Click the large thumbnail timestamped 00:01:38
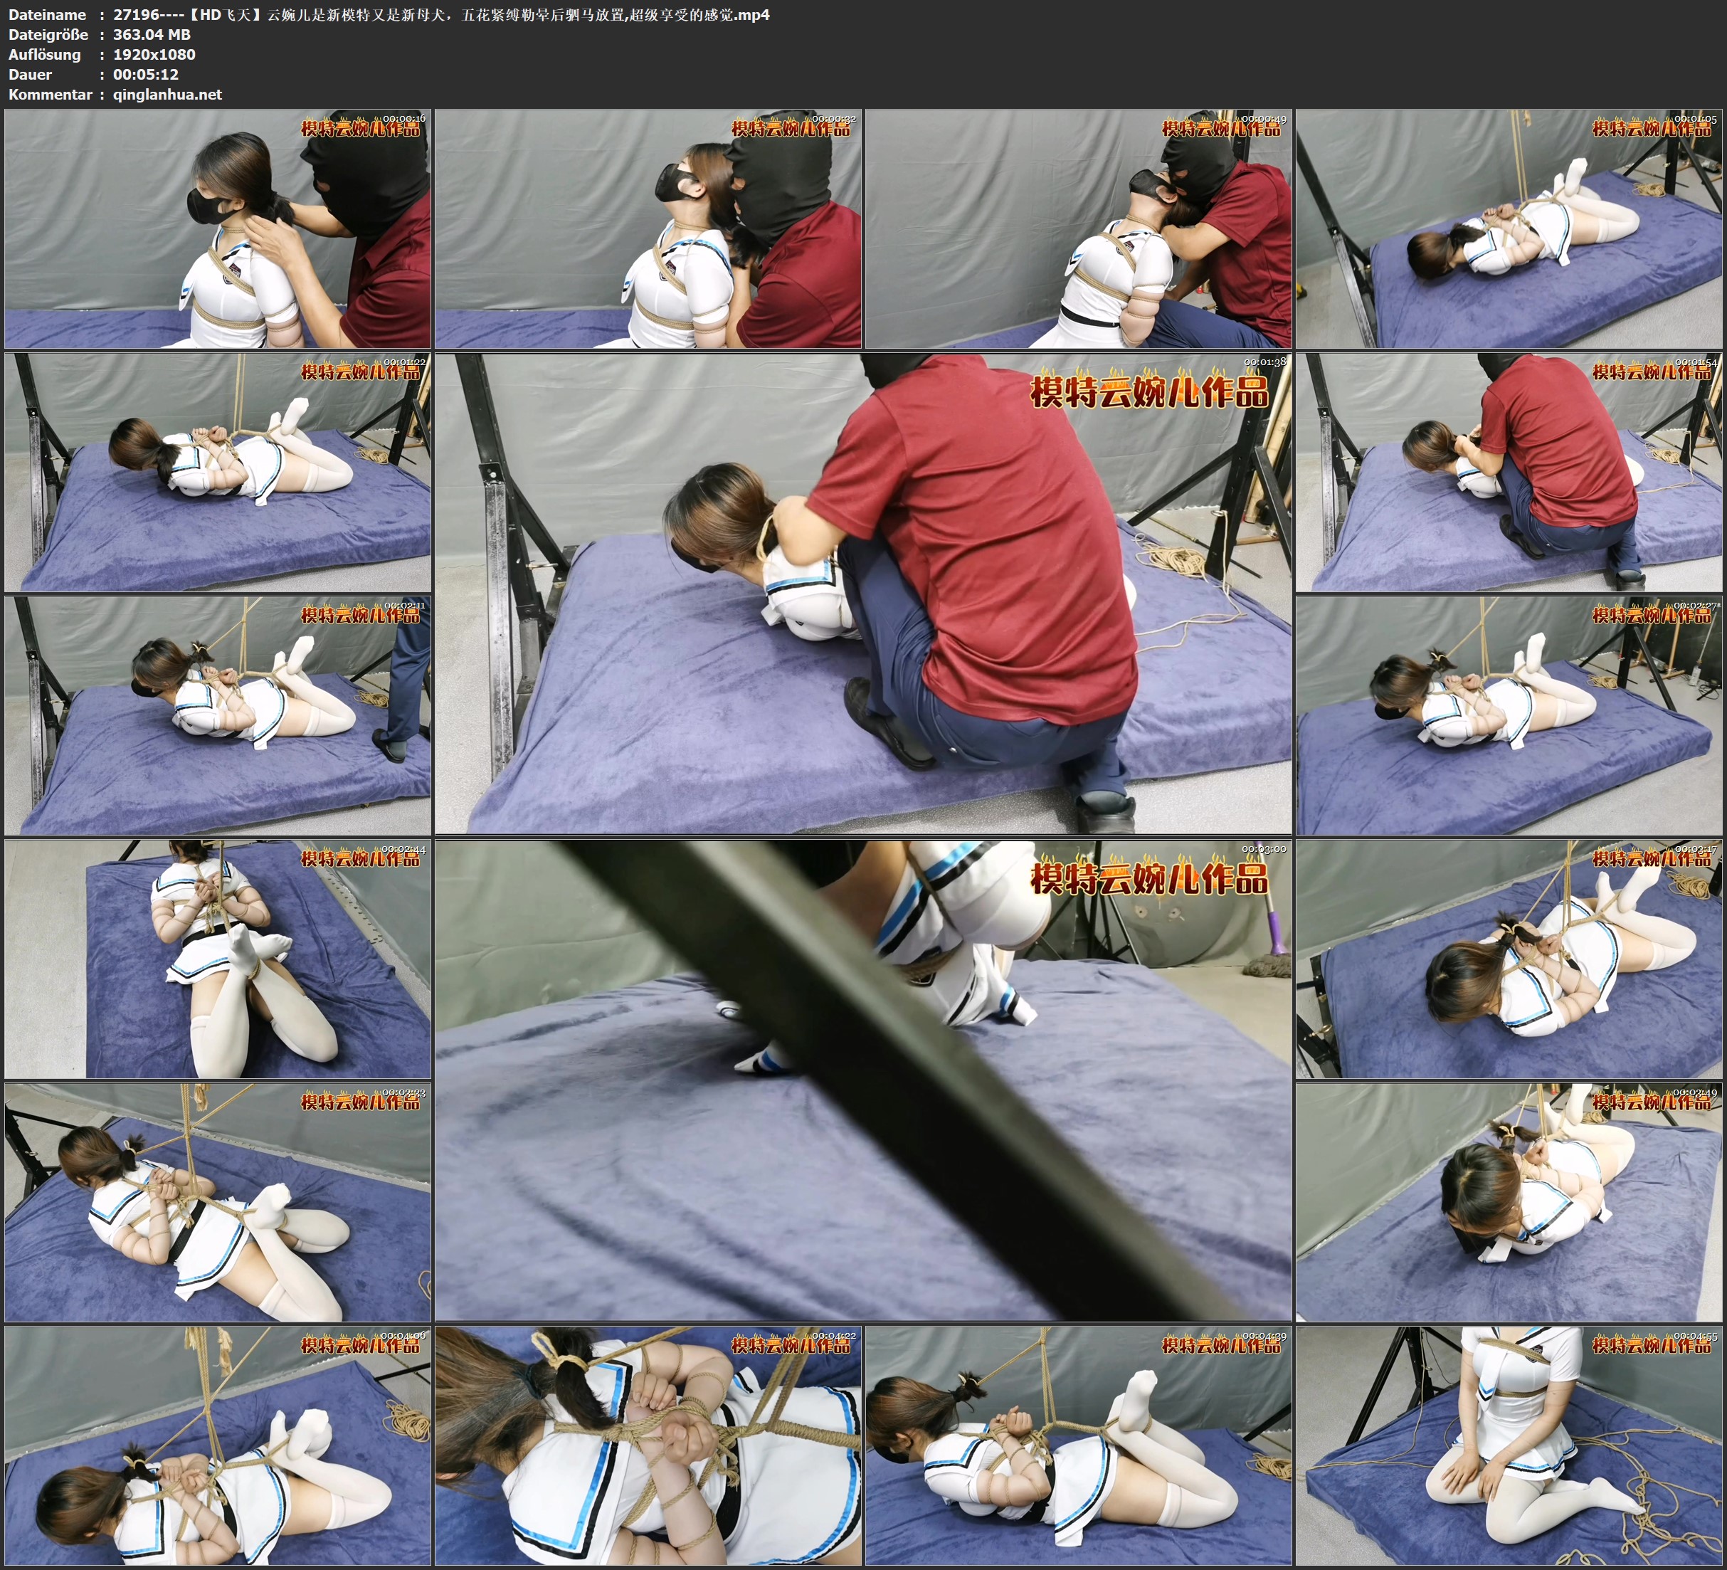The height and width of the screenshot is (1570, 1727). [862, 594]
